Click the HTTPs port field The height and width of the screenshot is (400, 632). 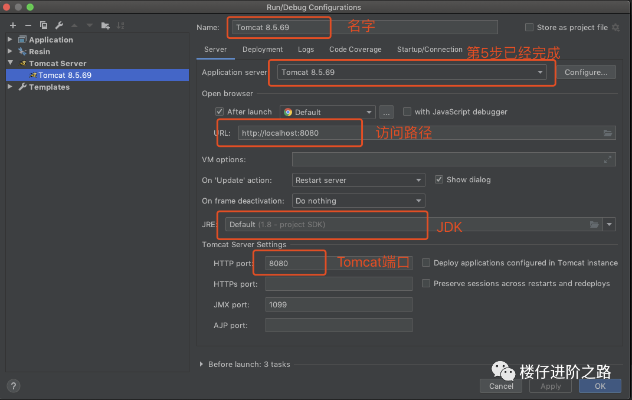click(339, 284)
